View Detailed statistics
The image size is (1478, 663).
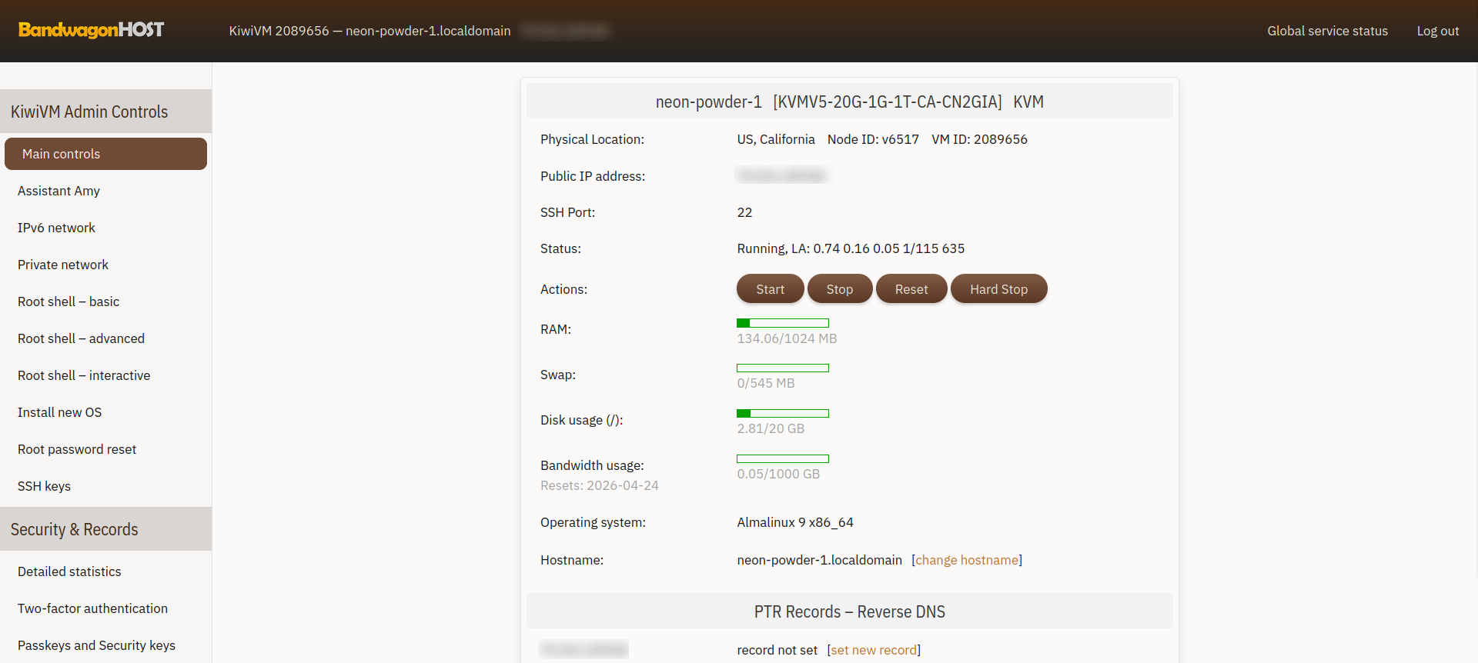click(x=69, y=571)
